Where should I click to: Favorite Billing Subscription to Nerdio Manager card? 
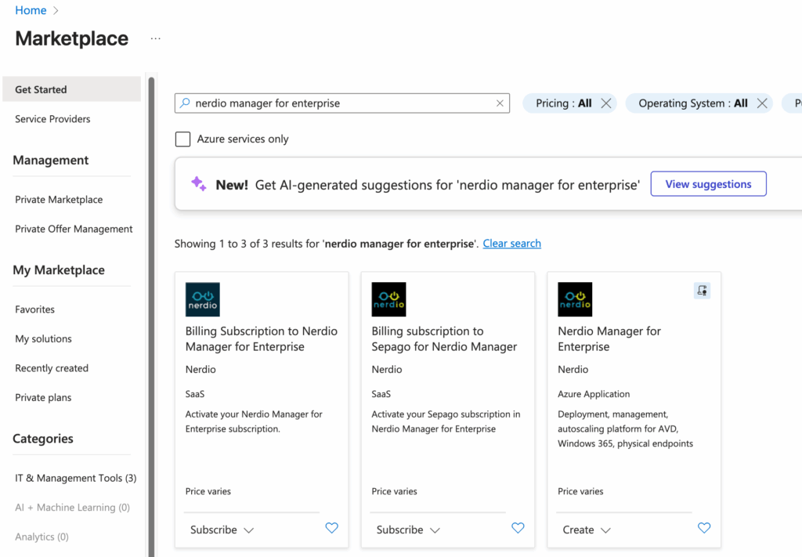pyautogui.click(x=331, y=529)
